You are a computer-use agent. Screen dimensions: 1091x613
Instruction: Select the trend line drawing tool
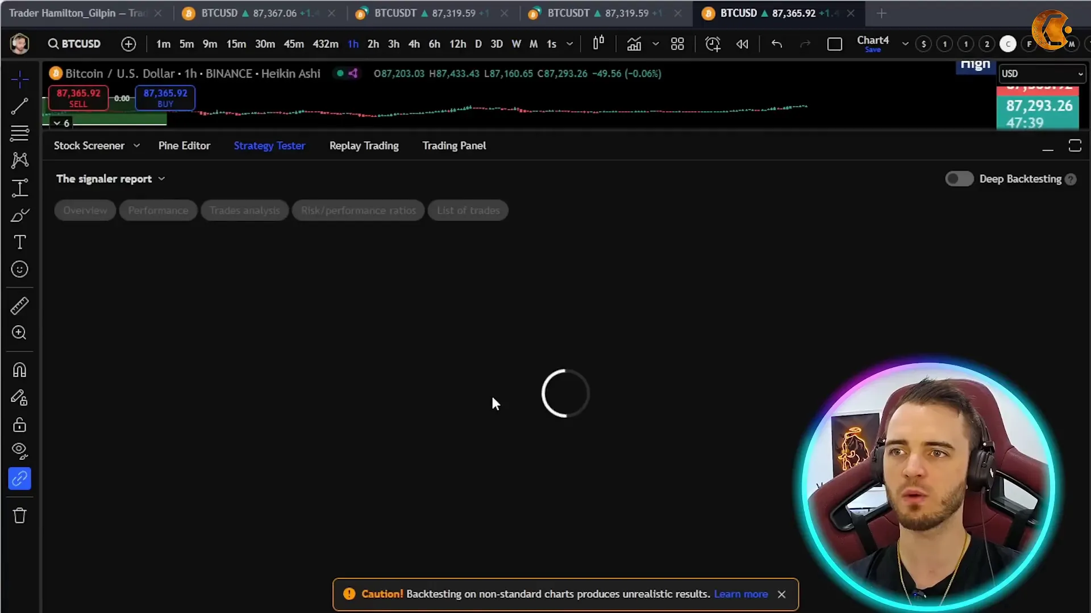point(20,106)
